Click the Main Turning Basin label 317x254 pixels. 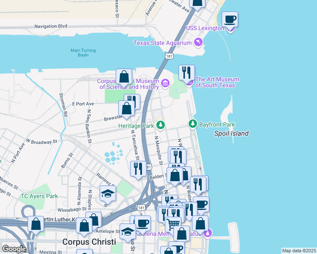[x=83, y=52]
